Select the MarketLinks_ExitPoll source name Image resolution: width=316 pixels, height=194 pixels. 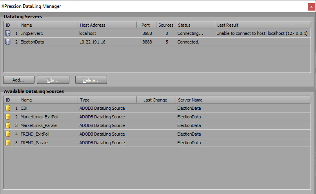[x=39, y=117]
